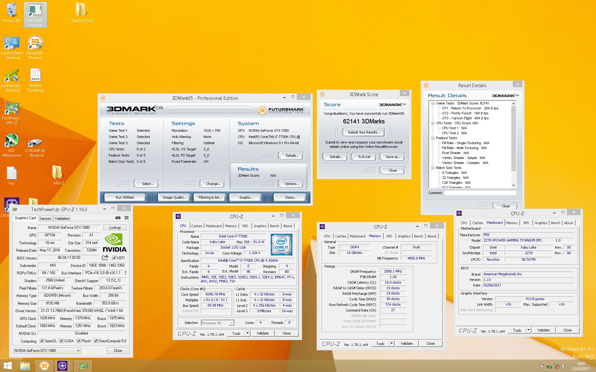Image resolution: width=596 pixels, height=372 pixels.
Task: Select the GT1 - Return To Proxycon row
Action: (x=470, y=108)
